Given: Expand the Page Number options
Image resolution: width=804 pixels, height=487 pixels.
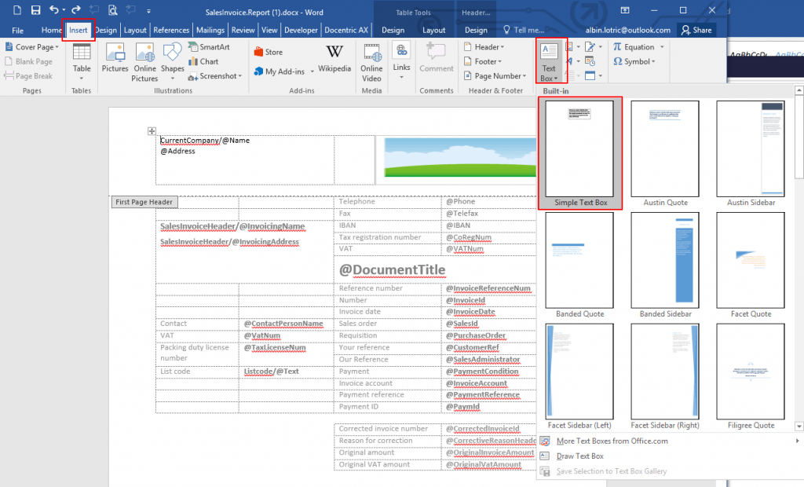Looking at the screenshot, I should [x=495, y=75].
